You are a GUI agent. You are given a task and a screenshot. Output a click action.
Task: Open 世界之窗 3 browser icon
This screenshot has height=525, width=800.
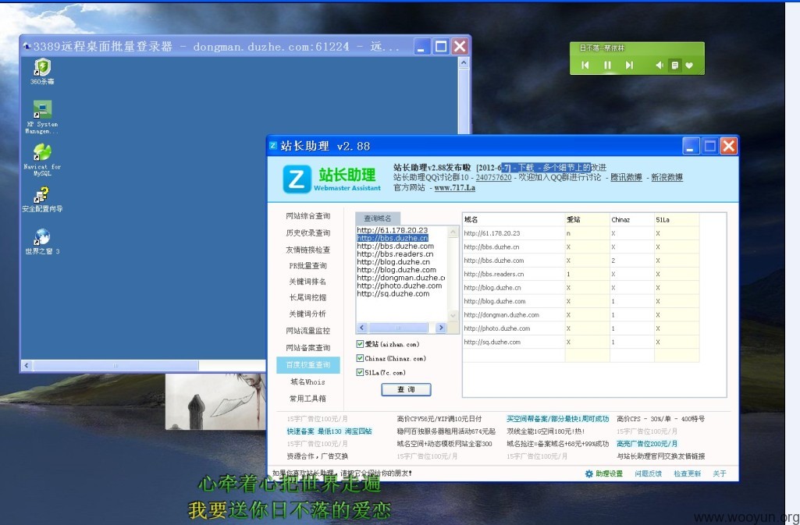coord(42,242)
